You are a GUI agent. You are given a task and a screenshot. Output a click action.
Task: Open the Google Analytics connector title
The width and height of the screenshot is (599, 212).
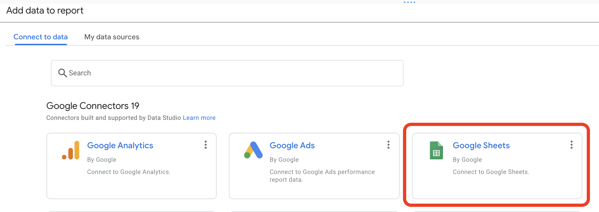click(120, 146)
